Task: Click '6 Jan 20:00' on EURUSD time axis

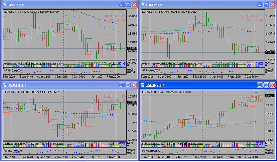Action: pos(199,77)
